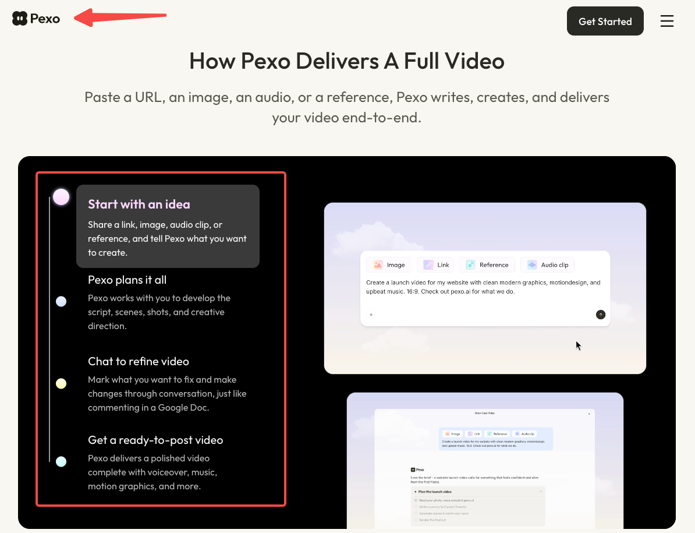
Task: Click the Link chip in the prompt box
Action: (435, 264)
